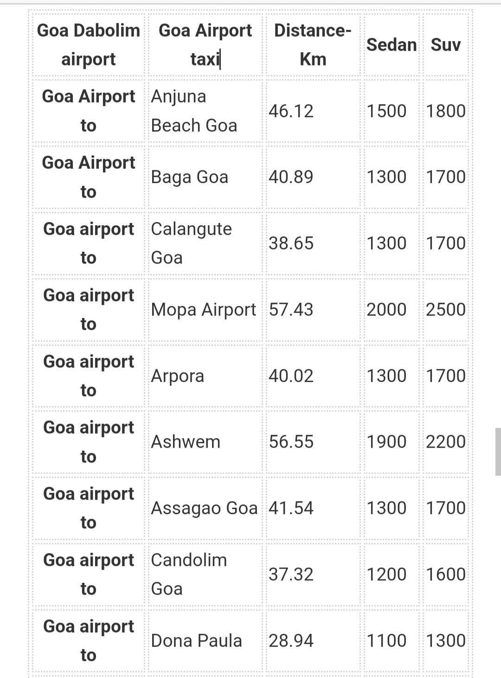This screenshot has width=501, height=678.
Task: Select the 2500 SUV fare cell
Action: (446, 309)
